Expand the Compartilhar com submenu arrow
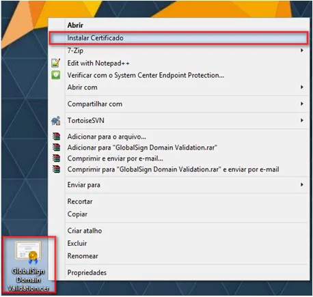The height and width of the screenshot is (297, 313). click(x=302, y=104)
